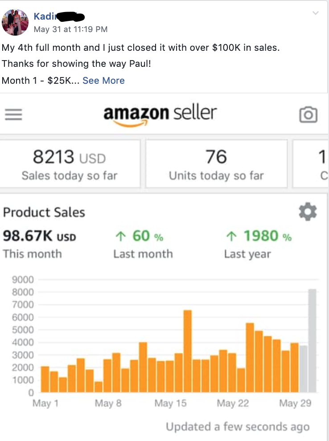This screenshot has width=329, height=441.
Task: Open Product Sales settings gear
Action: click(x=308, y=212)
